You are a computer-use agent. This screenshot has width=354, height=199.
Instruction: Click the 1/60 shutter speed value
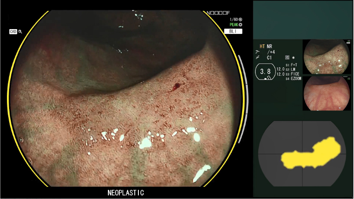click(x=234, y=20)
